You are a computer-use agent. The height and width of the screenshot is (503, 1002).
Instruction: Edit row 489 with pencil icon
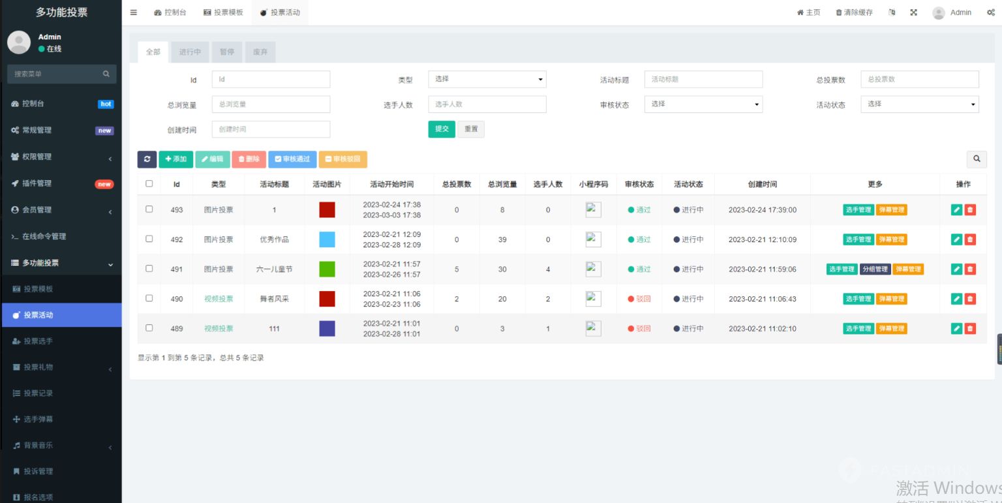(957, 329)
